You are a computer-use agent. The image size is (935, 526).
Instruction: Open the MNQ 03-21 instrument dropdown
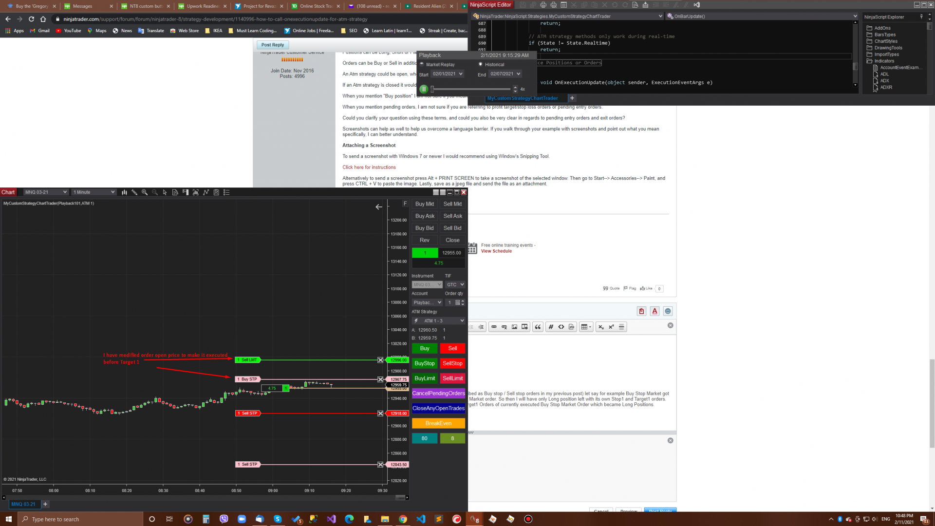[46, 192]
